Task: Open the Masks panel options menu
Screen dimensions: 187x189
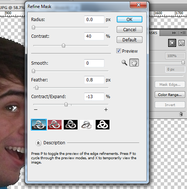Action: click(183, 33)
